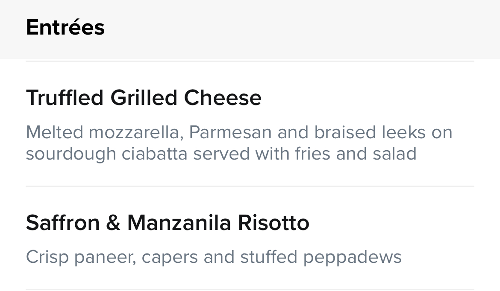Tap the Crisp paneer description text
500x291 pixels.
(x=214, y=257)
